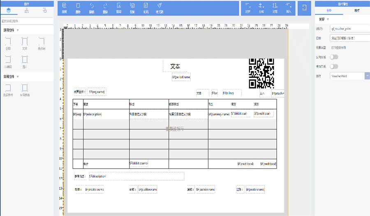The width and height of the screenshot is (370, 216).
Task: Click the widget search input field
Action: [x=26, y=21]
